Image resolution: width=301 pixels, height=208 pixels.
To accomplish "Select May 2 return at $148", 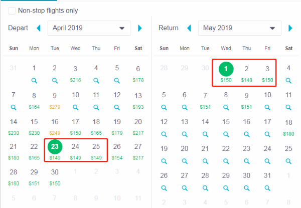I will pos(246,74).
